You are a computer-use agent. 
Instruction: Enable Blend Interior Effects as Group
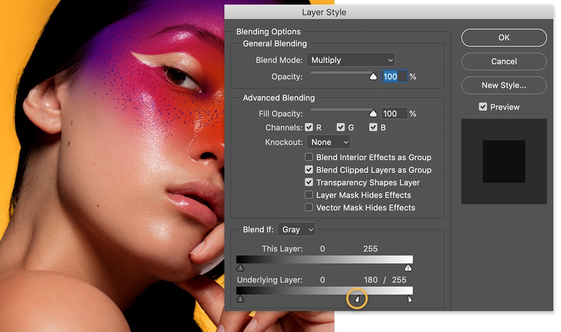coord(309,157)
